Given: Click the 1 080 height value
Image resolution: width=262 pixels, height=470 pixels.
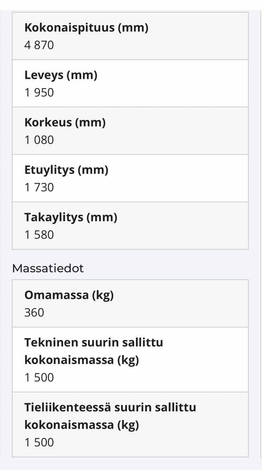Looking at the screenshot, I should point(39,140).
